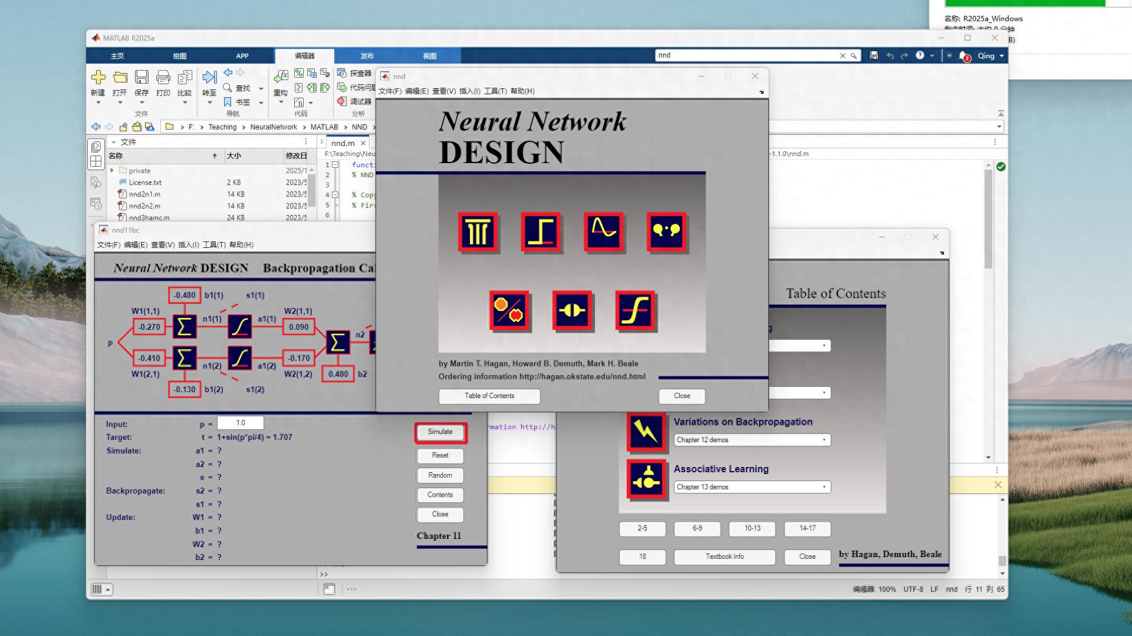Select nnd2n1.m in file browser
The height and width of the screenshot is (636, 1132).
144,194
